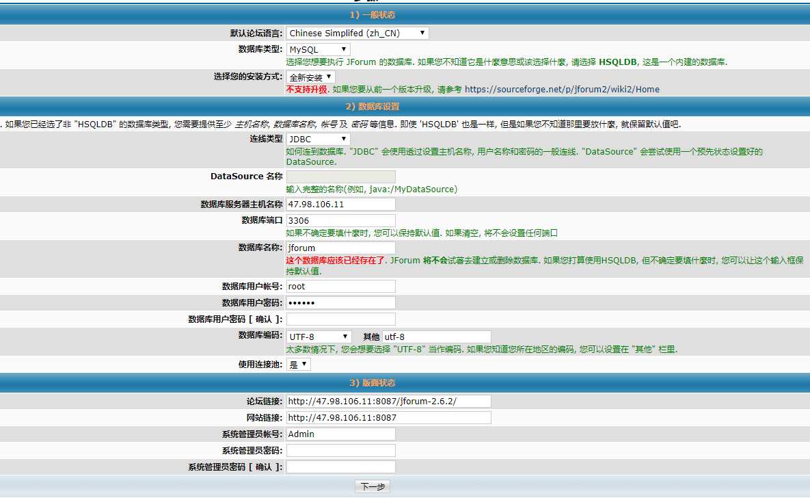The height and width of the screenshot is (498, 810).
Task: Click the bold HSQLDB hint text
Action: [618, 62]
